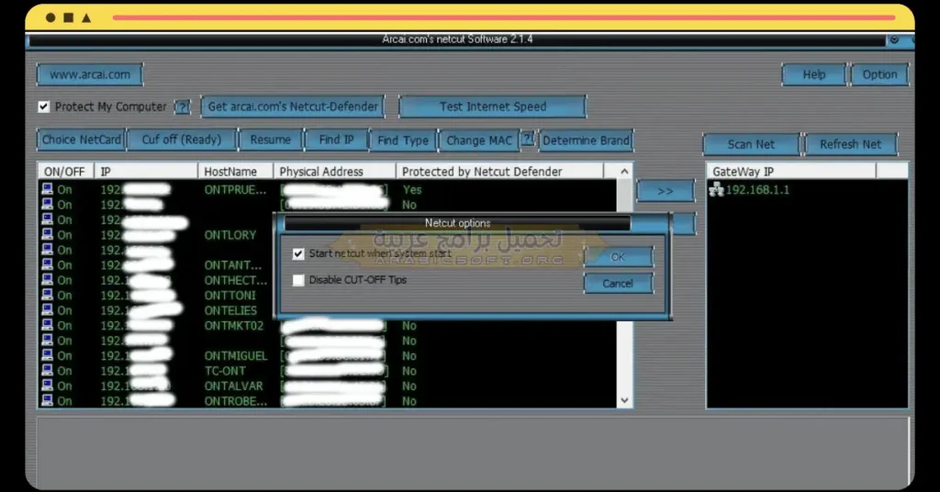Select hostname ONTMKT02 in list
This screenshot has height=492, width=940.
click(234, 326)
